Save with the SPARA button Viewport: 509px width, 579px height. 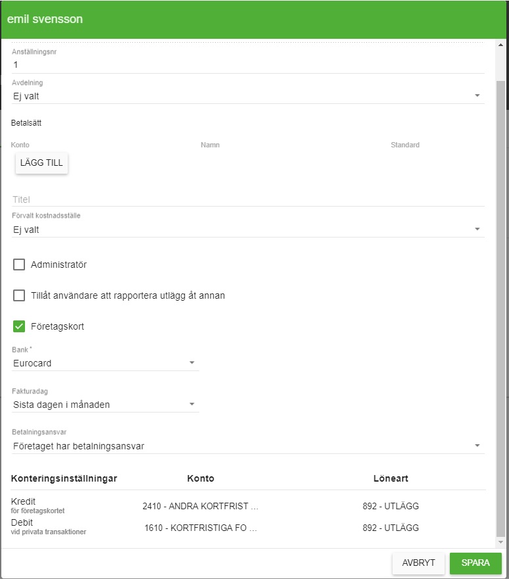[x=475, y=563]
